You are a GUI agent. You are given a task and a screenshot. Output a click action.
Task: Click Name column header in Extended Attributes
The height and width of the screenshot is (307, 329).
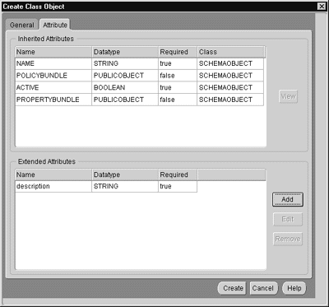pos(53,174)
